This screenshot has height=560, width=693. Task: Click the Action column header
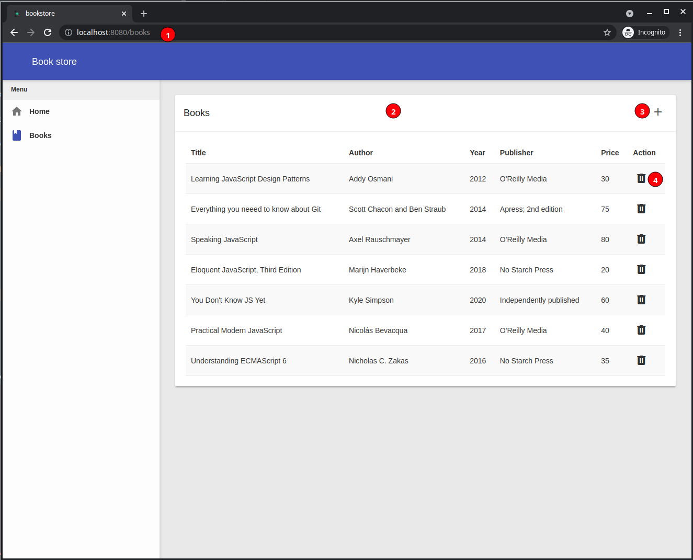(644, 153)
